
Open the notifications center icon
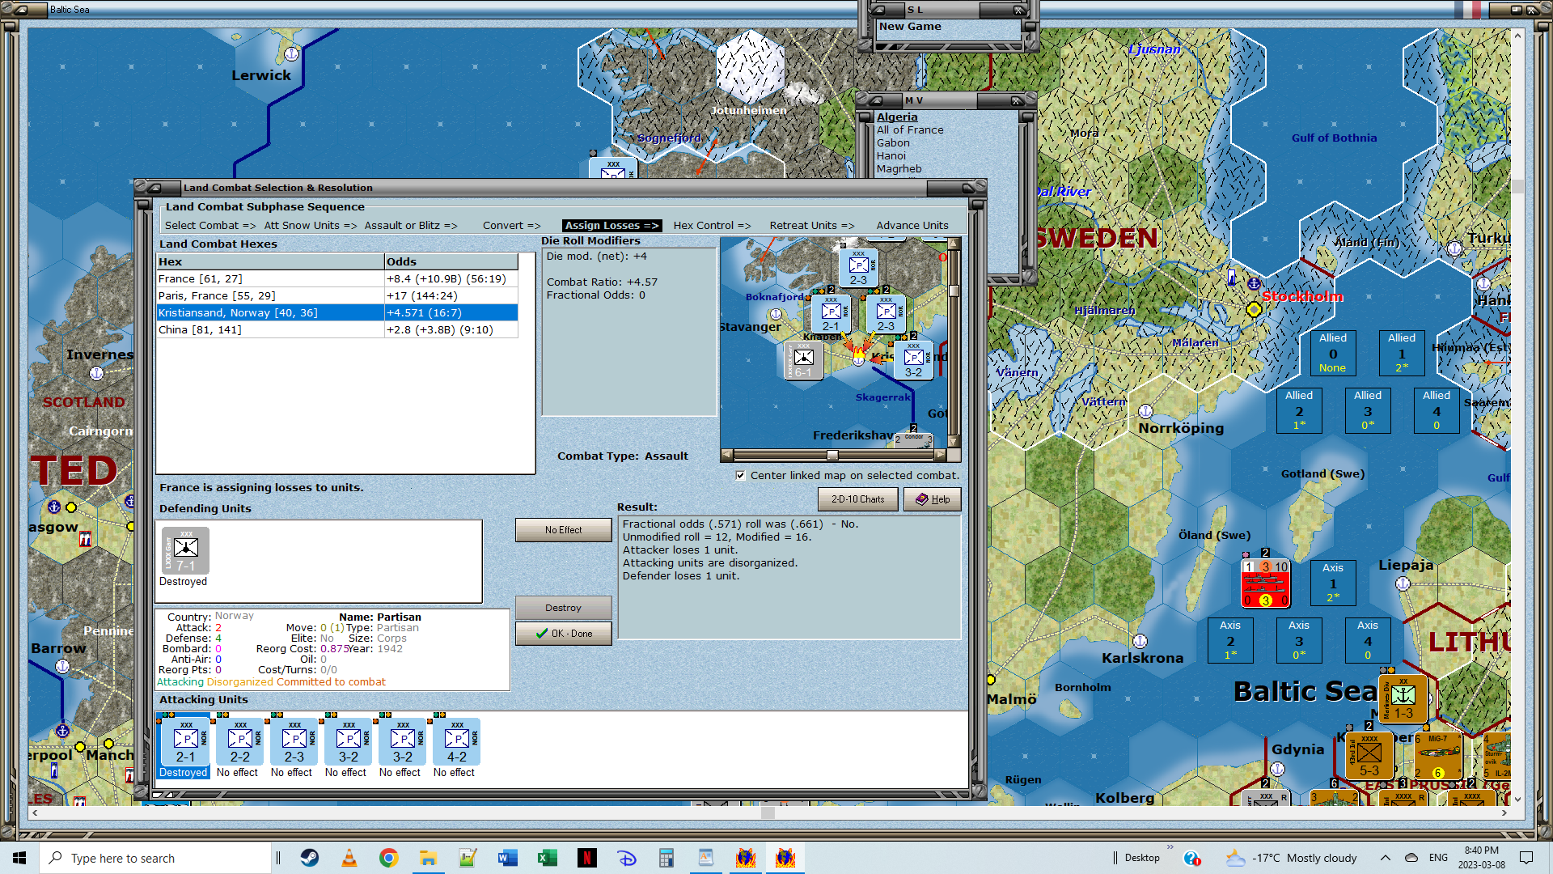click(1526, 858)
